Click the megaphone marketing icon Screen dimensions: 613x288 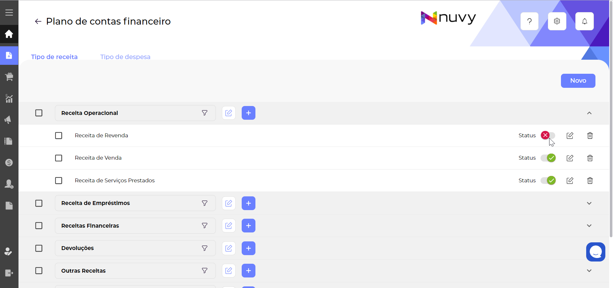(x=9, y=120)
